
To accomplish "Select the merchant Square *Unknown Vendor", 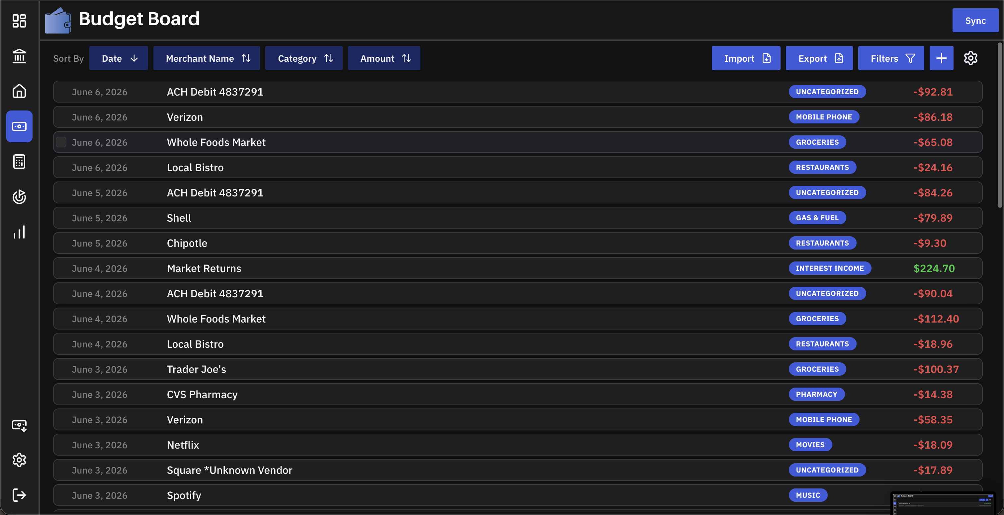I will [229, 470].
